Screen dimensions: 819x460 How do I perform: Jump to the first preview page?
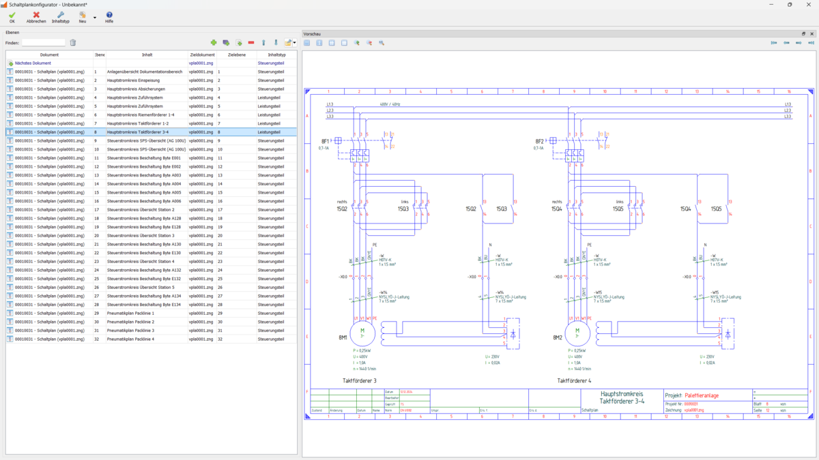coord(774,43)
